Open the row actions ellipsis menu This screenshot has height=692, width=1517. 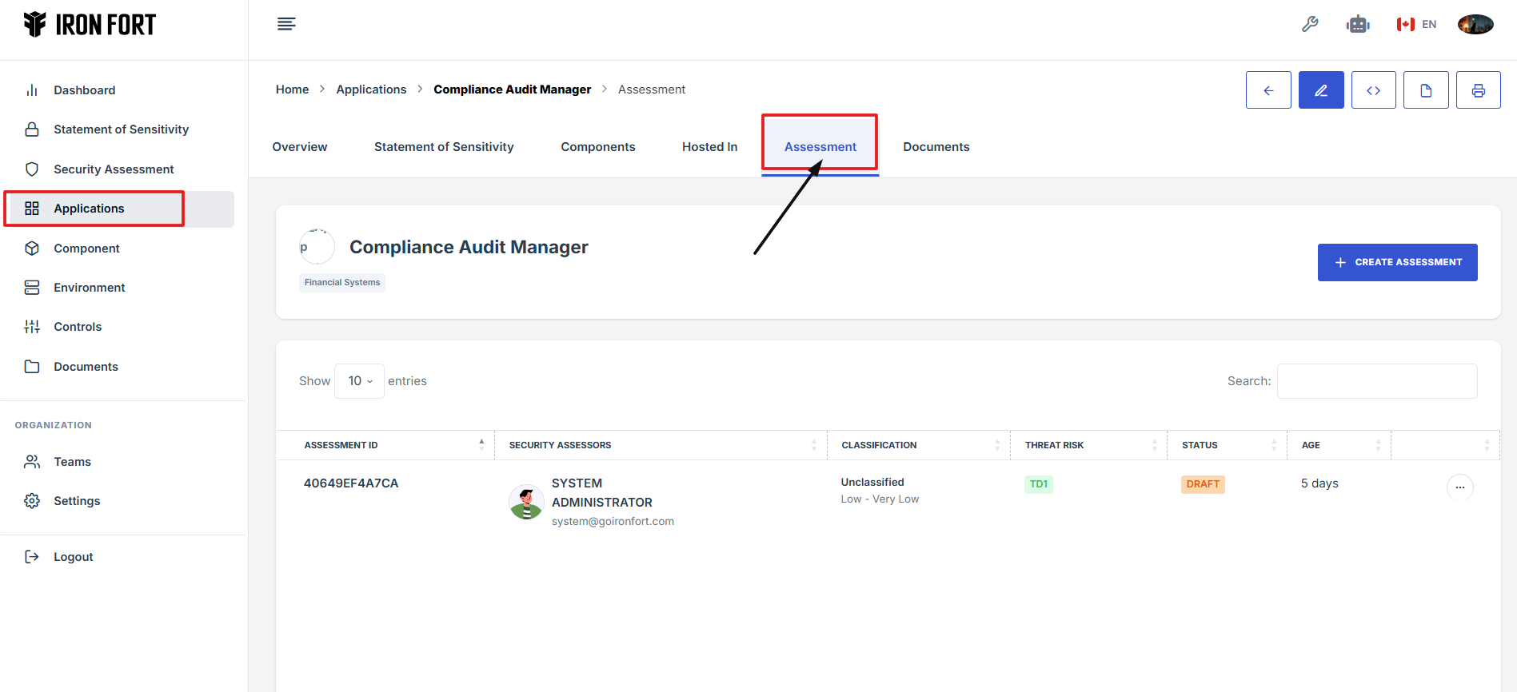pyautogui.click(x=1459, y=487)
